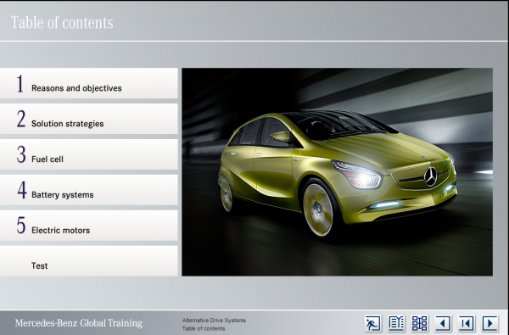Open chapter 2 Solution strategies
Image resolution: width=509 pixels, height=335 pixels.
click(x=88, y=119)
